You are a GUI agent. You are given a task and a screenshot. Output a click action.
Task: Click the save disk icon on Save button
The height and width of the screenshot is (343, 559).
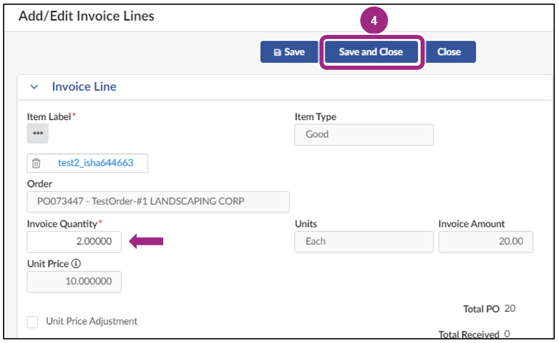click(277, 52)
